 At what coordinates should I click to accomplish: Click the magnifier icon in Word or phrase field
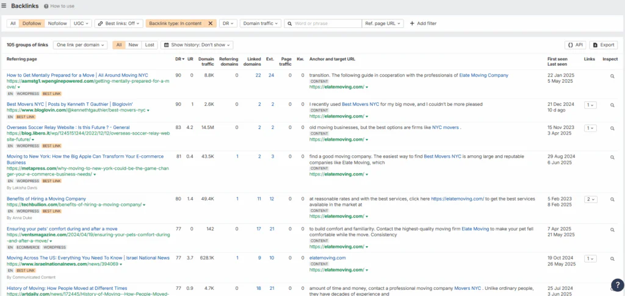[x=290, y=24]
